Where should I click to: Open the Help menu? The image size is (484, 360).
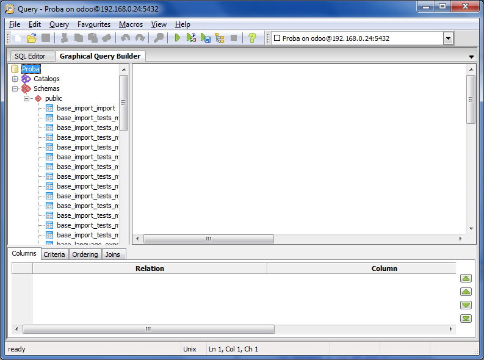pos(182,24)
